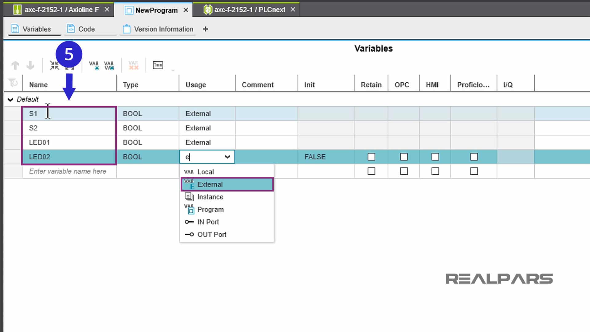Choose IN Port from the Usage list
Screen dimensions: 590x332
click(227, 222)
